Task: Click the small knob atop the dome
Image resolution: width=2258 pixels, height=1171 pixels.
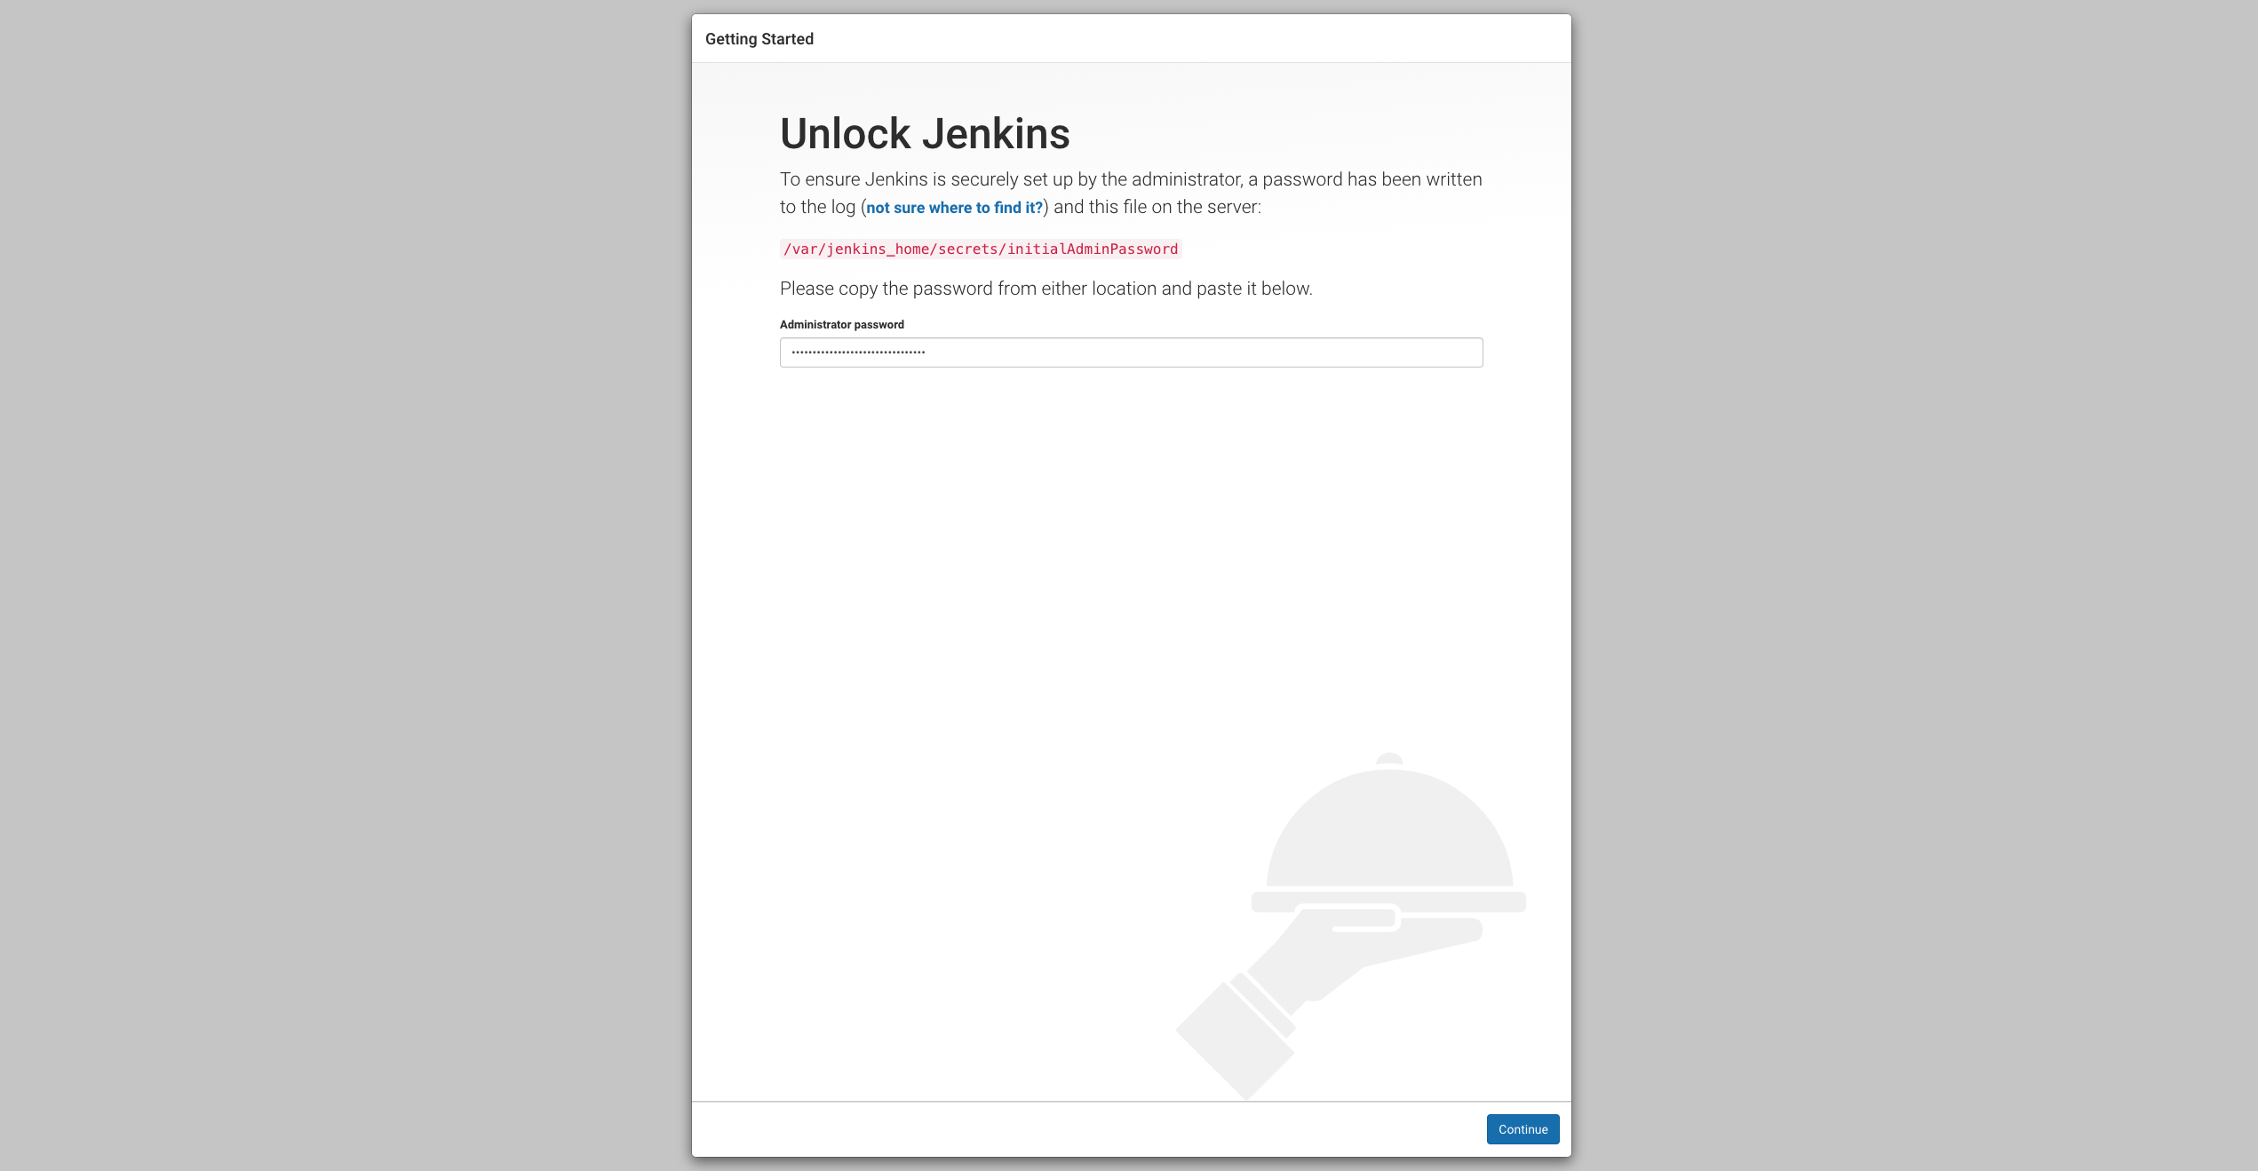Action: click(1389, 759)
